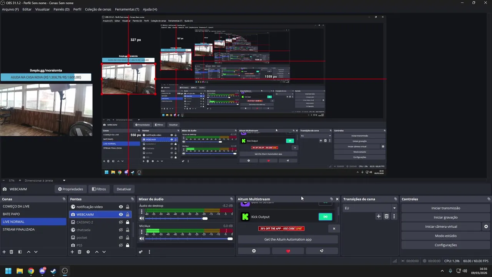
Task: Open Chrome from the taskbar
Action: tap(31, 271)
